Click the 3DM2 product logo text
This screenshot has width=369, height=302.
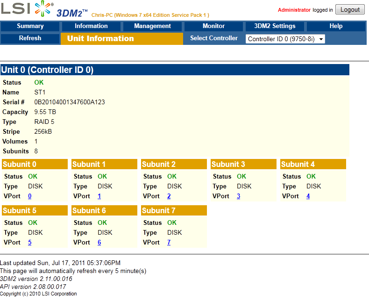tap(72, 13)
